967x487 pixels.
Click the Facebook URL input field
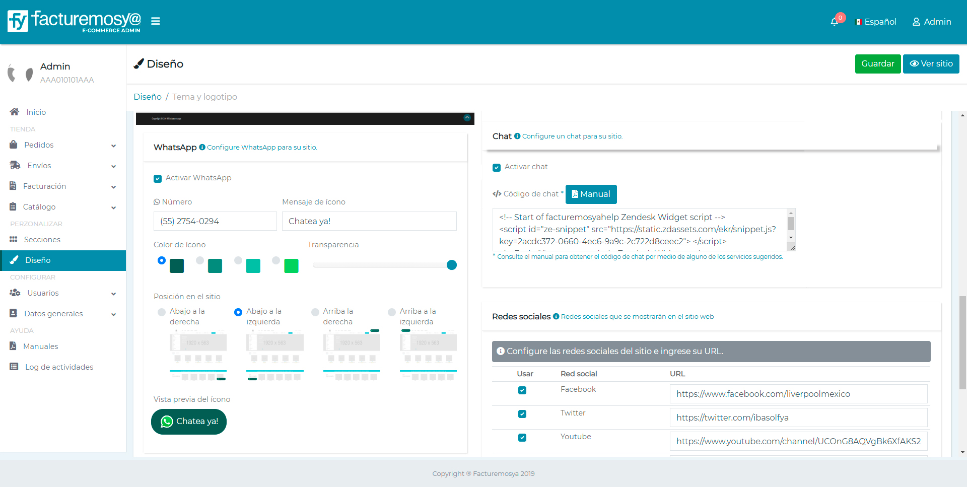point(798,394)
